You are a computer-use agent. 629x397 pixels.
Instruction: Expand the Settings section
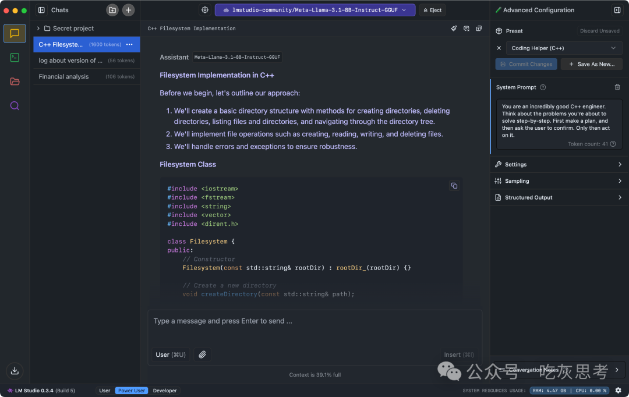click(559, 164)
